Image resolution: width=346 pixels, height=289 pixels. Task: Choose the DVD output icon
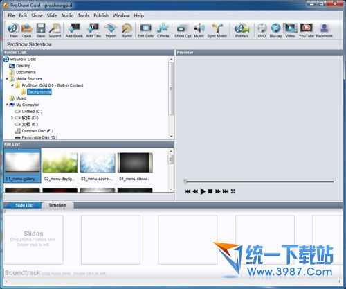click(262, 30)
